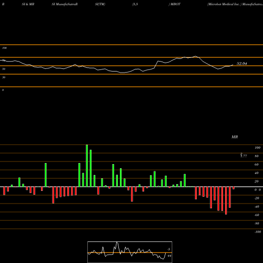263x263 pixels.
Task: Click the RSI axis label 0
Action: pyautogui.click(x=3, y=90)
